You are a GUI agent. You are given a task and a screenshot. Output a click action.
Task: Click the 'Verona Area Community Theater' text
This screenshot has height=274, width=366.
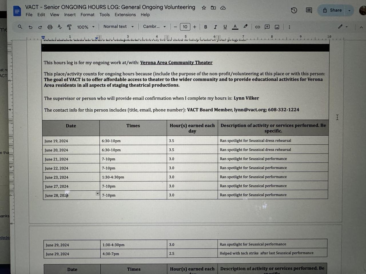point(176,63)
